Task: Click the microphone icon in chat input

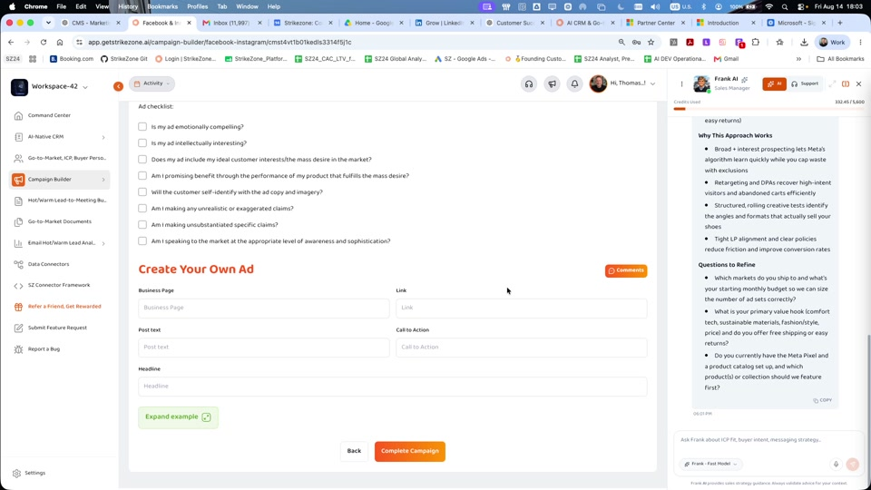Action: (836, 464)
